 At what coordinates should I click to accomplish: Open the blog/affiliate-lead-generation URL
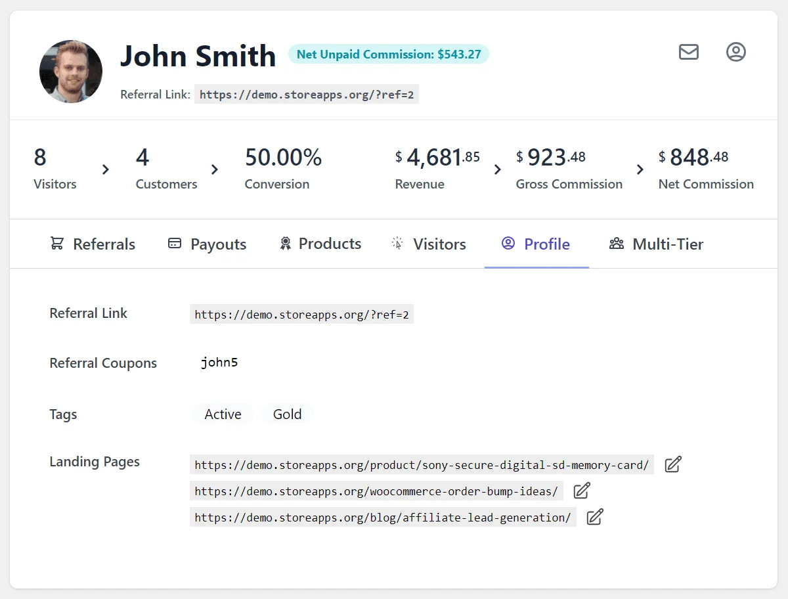[383, 518]
